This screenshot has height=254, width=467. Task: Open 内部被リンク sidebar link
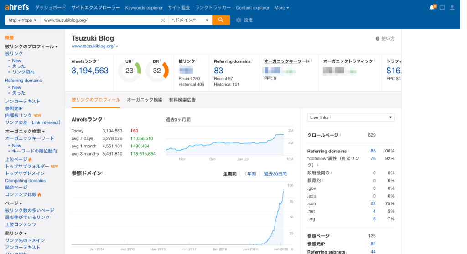tap(18, 116)
